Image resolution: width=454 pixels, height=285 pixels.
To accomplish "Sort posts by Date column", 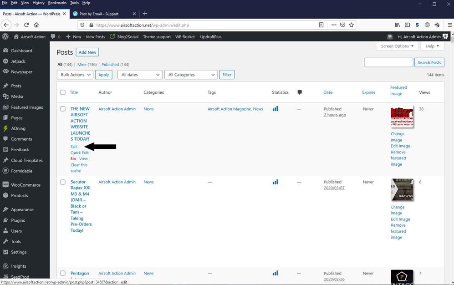I will [328, 92].
